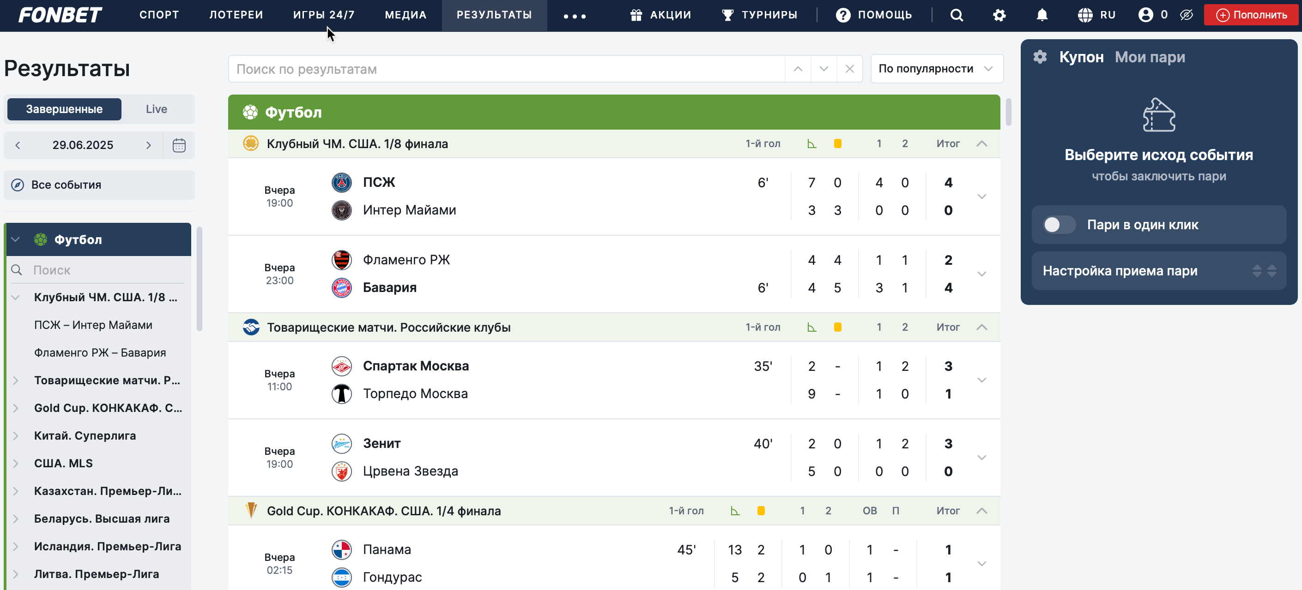Select Все события filter
This screenshot has height=590, width=1302.
(99, 185)
